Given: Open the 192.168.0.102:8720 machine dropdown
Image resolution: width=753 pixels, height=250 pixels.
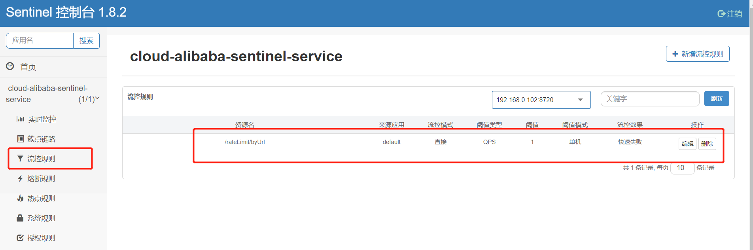Looking at the screenshot, I should coord(541,100).
